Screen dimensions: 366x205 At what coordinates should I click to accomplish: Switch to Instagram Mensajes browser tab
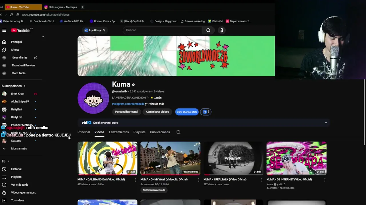pyautogui.click(x=60, y=7)
